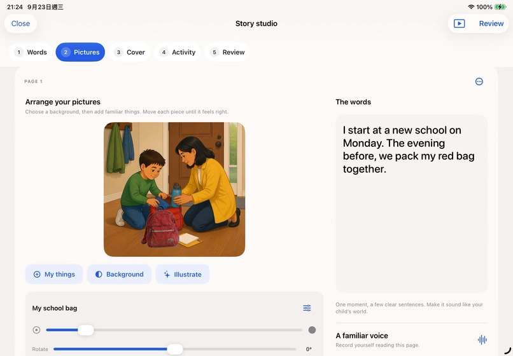Select the red school bag sticker in the picture

click(x=160, y=229)
